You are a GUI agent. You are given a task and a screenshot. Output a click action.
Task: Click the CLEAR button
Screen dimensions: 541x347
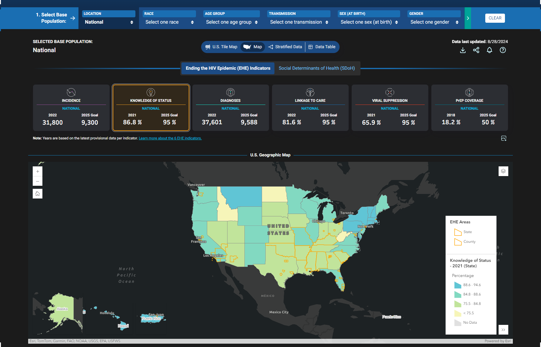[x=495, y=18]
